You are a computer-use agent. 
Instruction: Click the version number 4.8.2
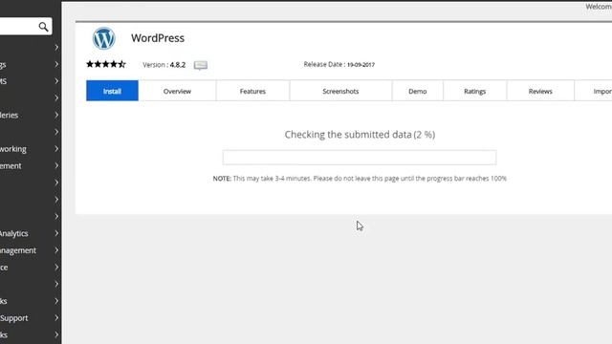point(178,65)
